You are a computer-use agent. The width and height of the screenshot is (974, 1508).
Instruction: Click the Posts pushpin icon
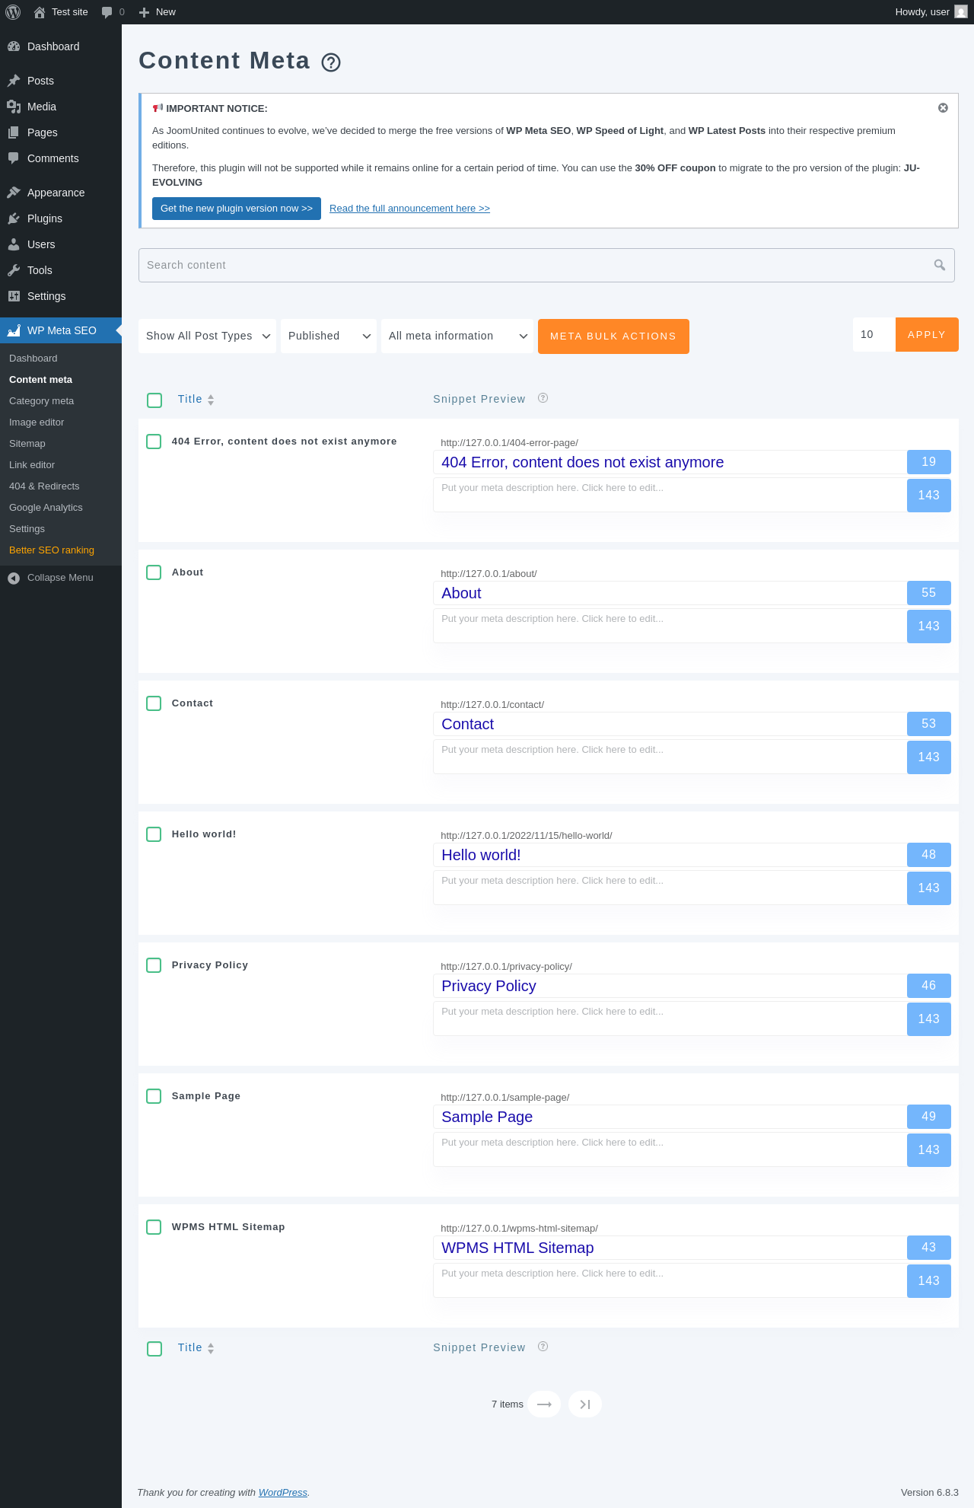(14, 81)
